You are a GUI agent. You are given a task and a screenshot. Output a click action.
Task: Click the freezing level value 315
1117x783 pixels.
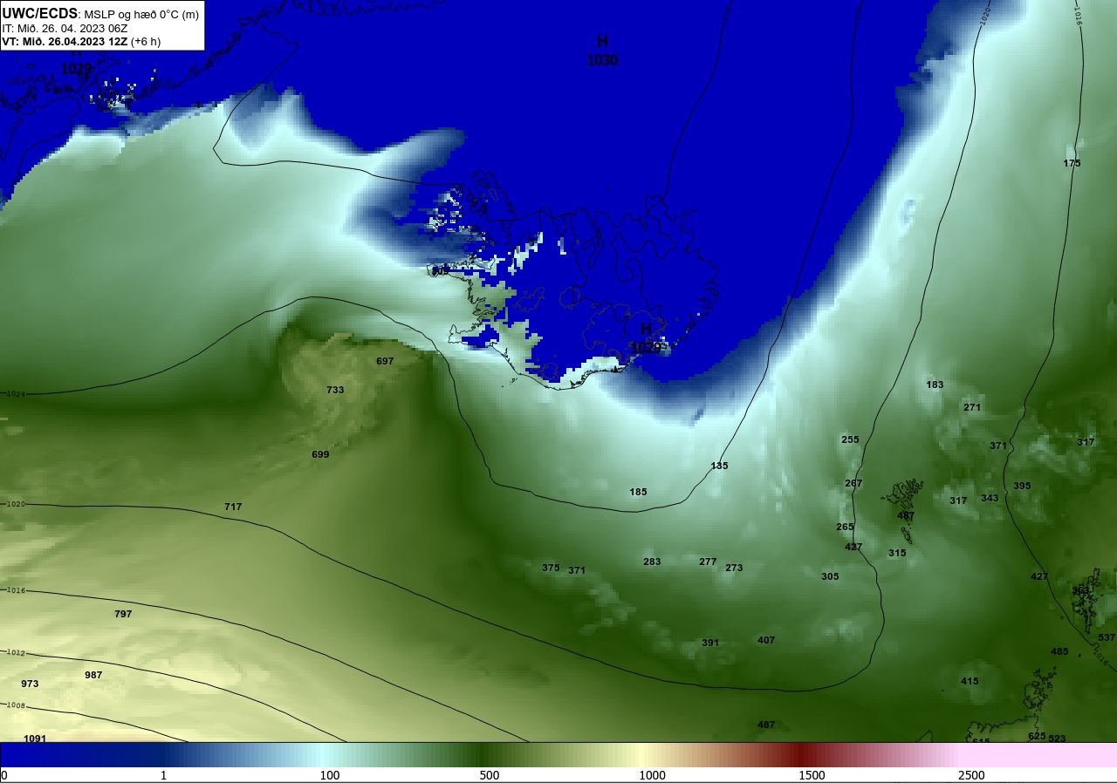pyautogui.click(x=897, y=553)
